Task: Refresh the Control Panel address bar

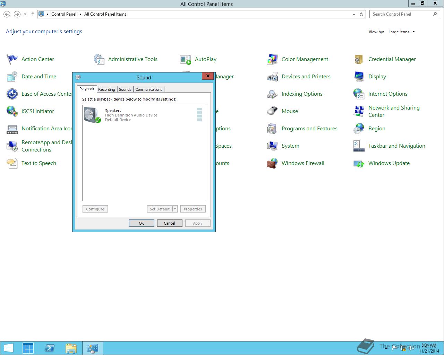Action: pos(361,14)
